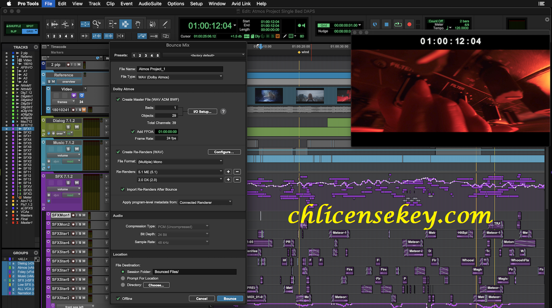Select the Zoomer tool in the toolbar

click(97, 24)
